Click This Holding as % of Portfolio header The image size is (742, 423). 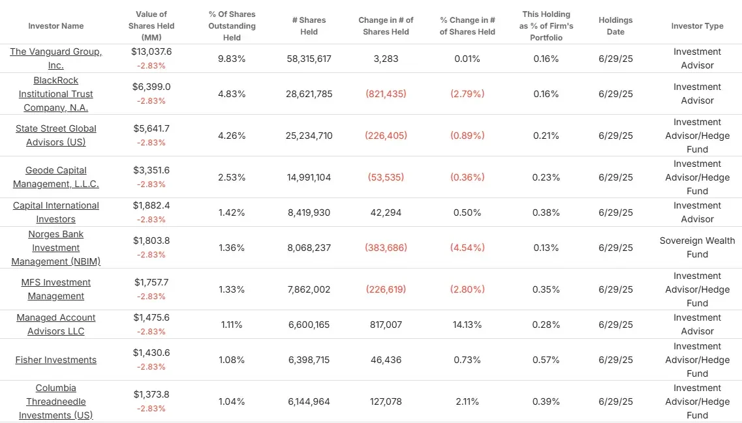546,26
